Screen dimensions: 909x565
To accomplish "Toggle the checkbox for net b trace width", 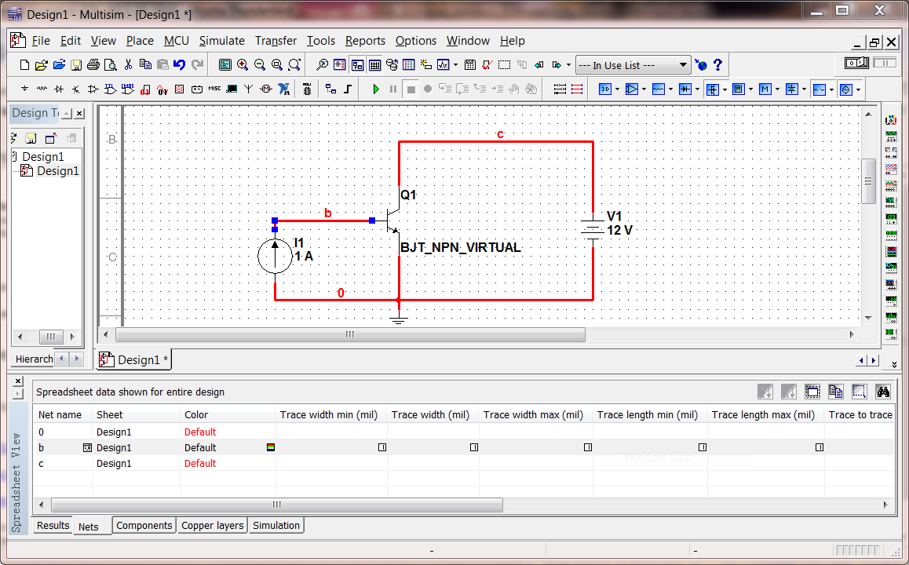I will pos(474,447).
